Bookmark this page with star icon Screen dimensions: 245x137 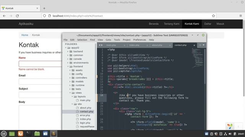pos(214,16)
